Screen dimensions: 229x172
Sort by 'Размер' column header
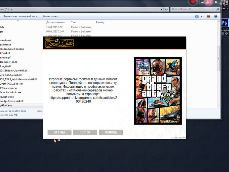tap(100, 22)
